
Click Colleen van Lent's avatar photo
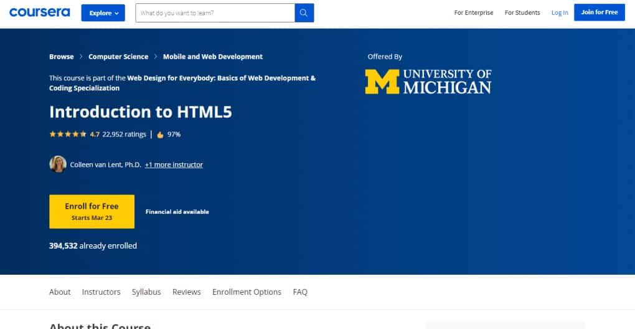click(58, 164)
